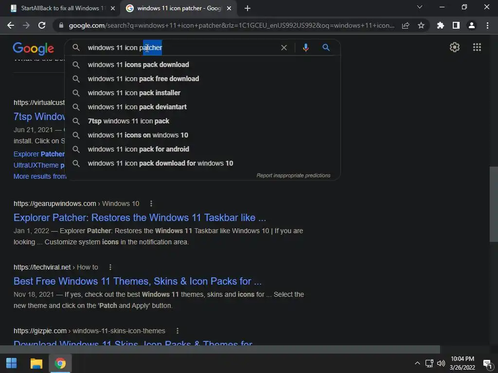Reload the current page
Image resolution: width=498 pixels, height=373 pixels.
pos(42,25)
